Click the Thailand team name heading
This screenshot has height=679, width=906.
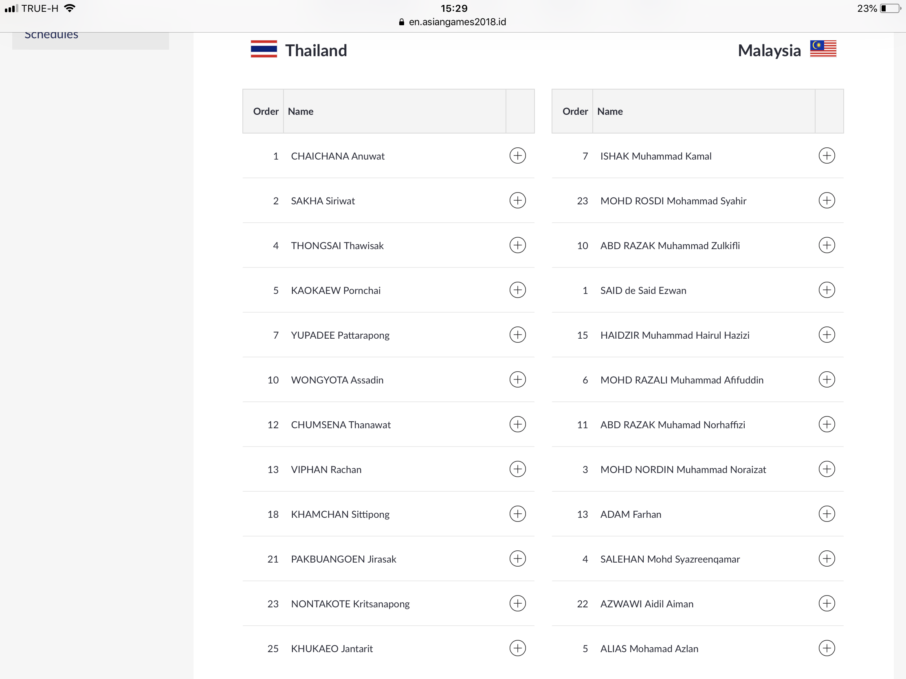point(316,50)
